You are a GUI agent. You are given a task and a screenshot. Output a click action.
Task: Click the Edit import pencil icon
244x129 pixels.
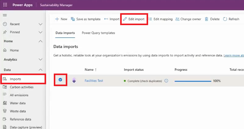point(125,19)
